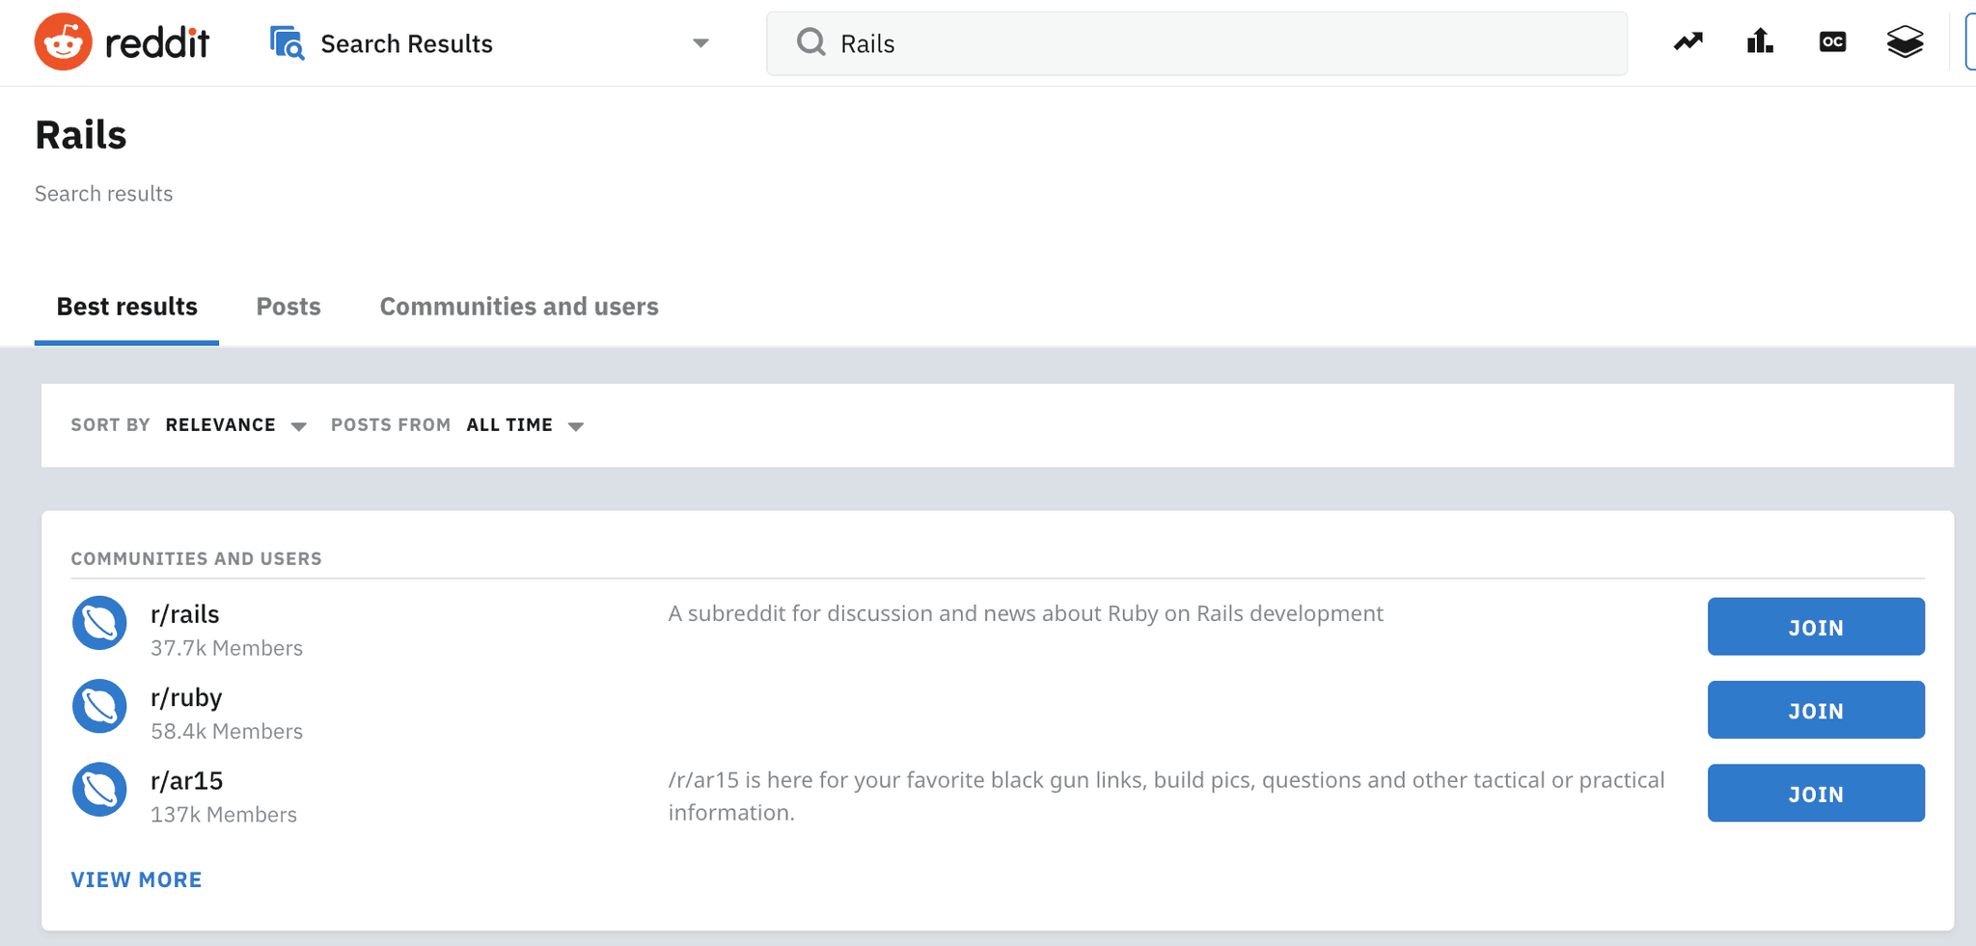Switch to Communities and users tab
This screenshot has height=946, width=1976.
coord(519,307)
